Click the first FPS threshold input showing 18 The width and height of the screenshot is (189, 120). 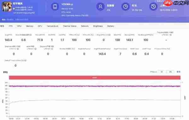click(x=162, y=72)
